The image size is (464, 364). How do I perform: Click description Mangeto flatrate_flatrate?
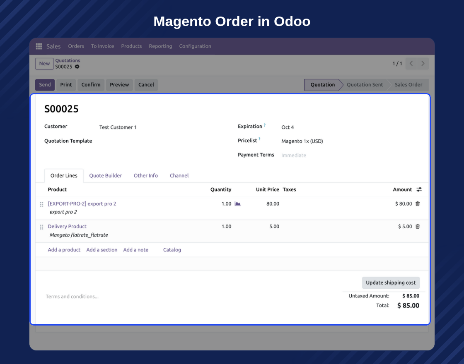79,235
